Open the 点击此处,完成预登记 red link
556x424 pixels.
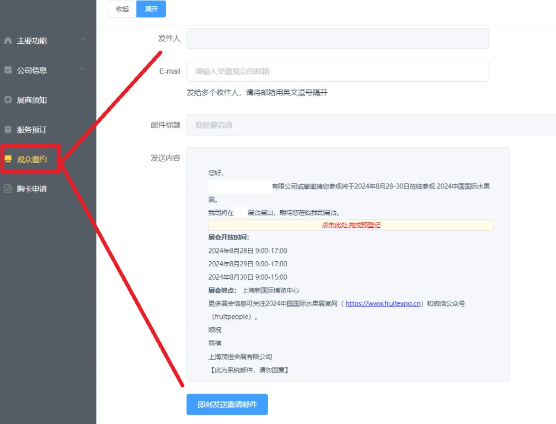(x=351, y=225)
